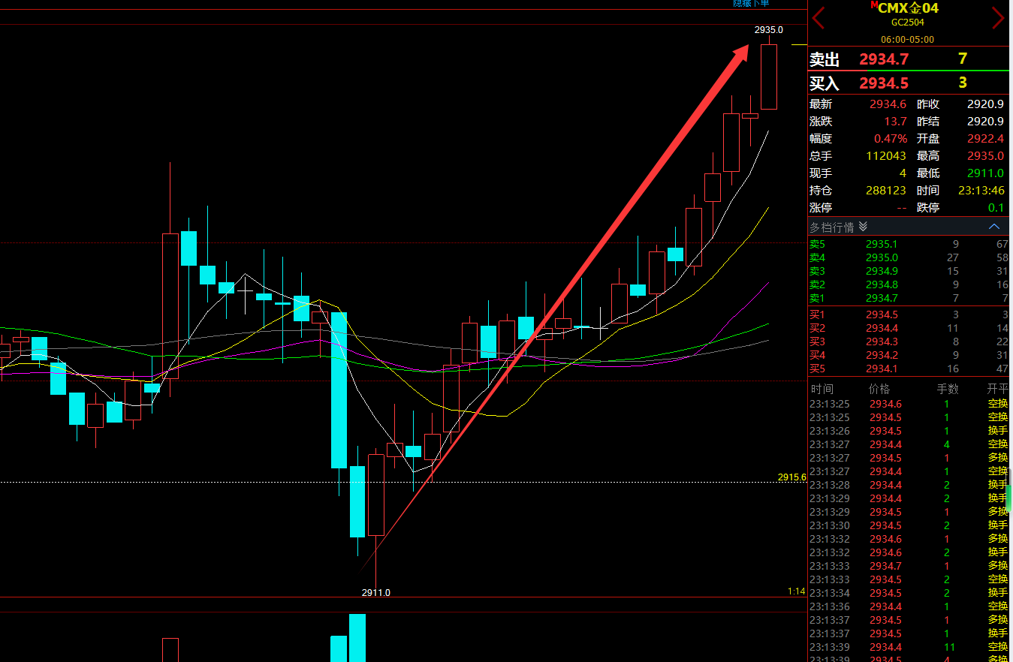Image resolution: width=1013 pixels, height=662 pixels.
Task: Click candle countdown 1:14
Action: (796, 591)
